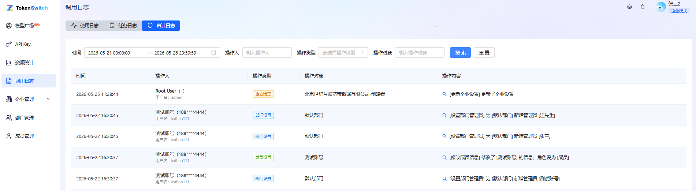Image resolution: width=696 pixels, height=191 pixels.
Task: Click timestamp 2026-05-25 11:28:44
Action: click(97, 94)
